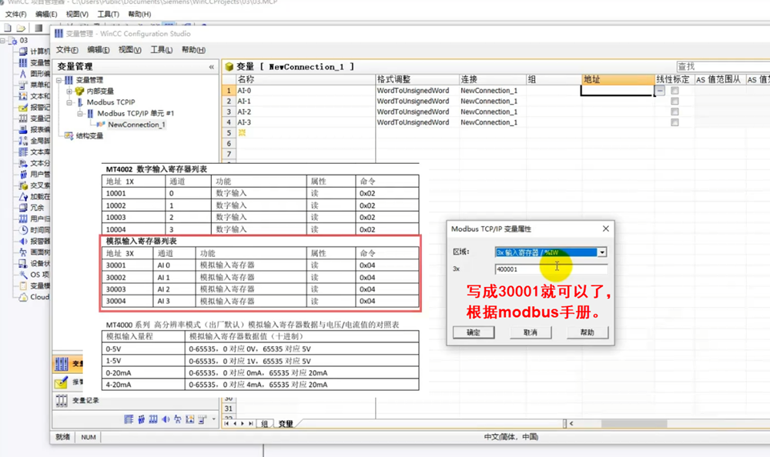Collapse the 变量管理 navigation pane chevron
770x457 pixels.
coord(211,67)
